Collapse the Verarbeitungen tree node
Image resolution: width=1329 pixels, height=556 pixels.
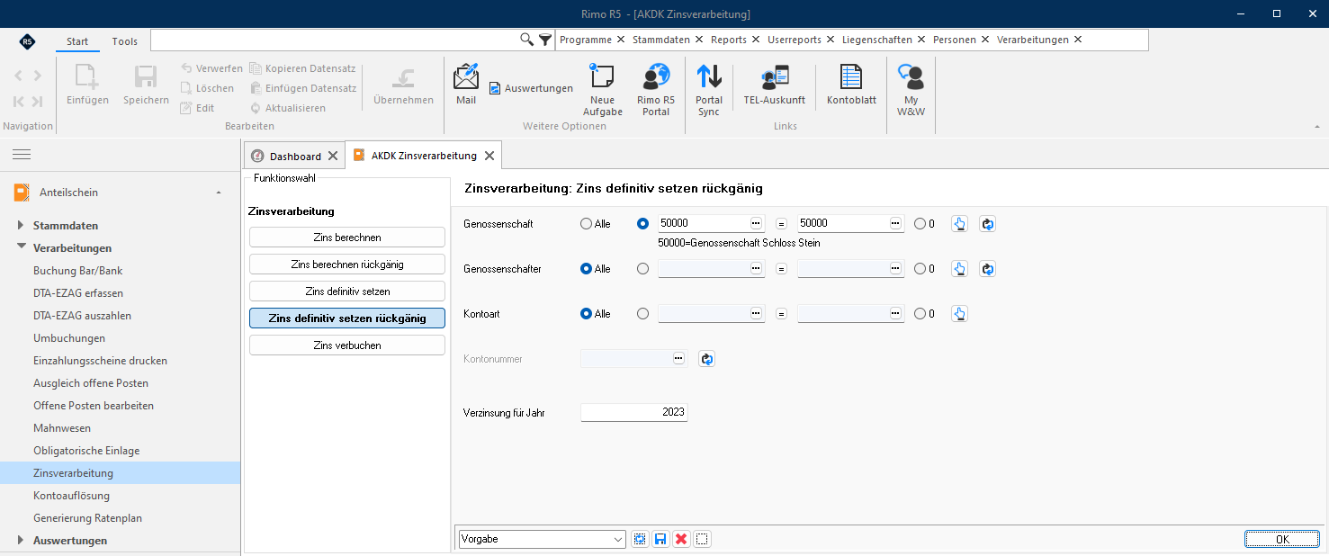[22, 247]
